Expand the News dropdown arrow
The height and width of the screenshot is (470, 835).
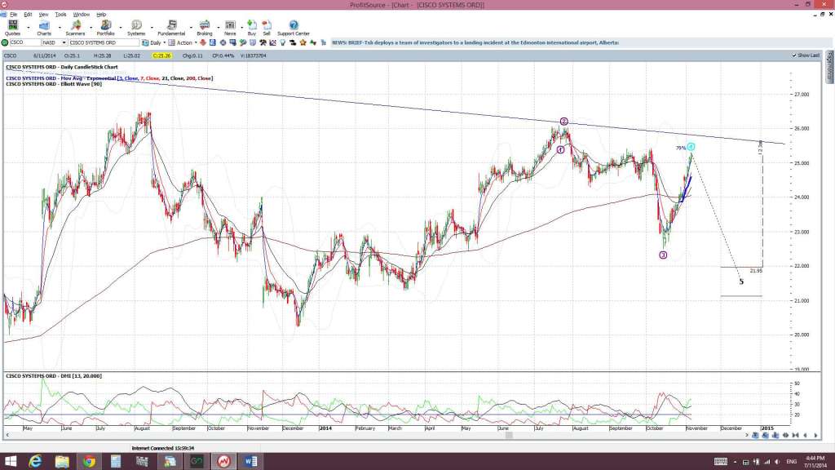coord(241,27)
